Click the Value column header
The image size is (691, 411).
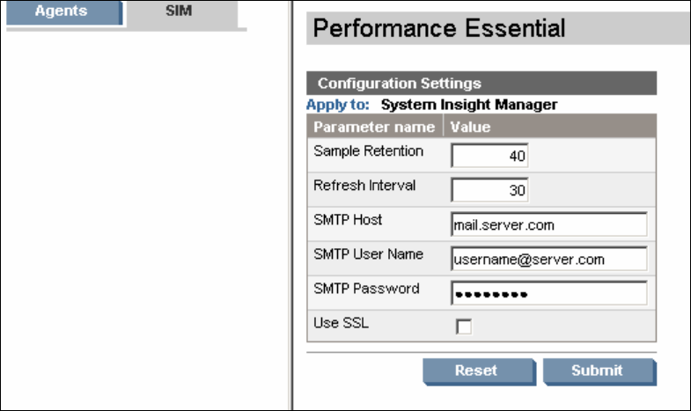pos(470,127)
